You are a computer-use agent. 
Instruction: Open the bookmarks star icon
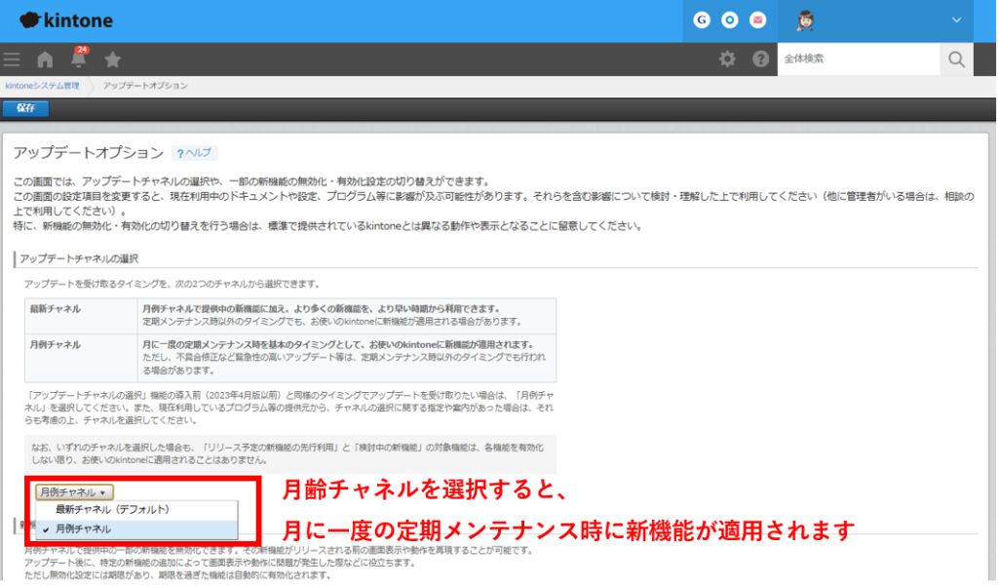pos(113,59)
